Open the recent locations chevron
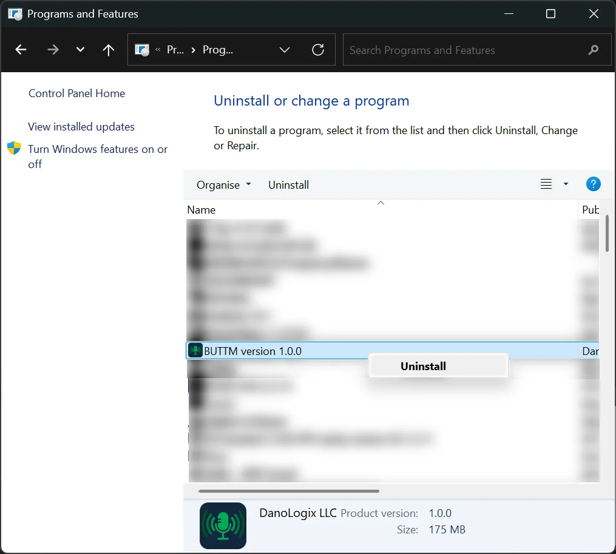This screenshot has height=554, width=616. coord(80,50)
